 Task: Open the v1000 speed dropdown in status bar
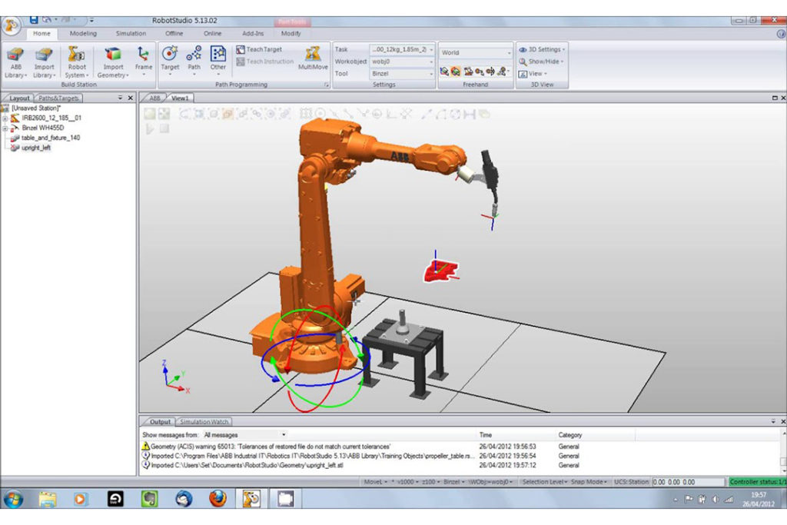406,482
